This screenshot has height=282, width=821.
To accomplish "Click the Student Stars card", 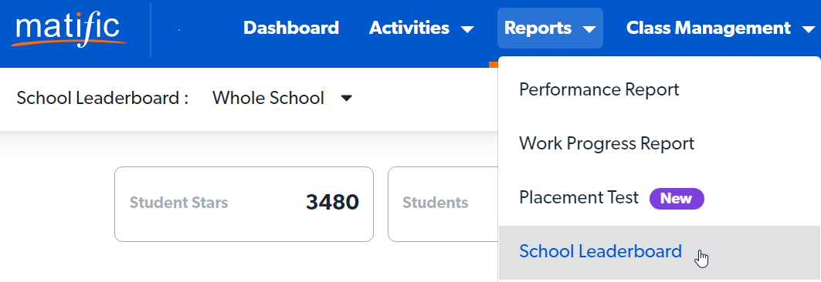I will [244, 204].
